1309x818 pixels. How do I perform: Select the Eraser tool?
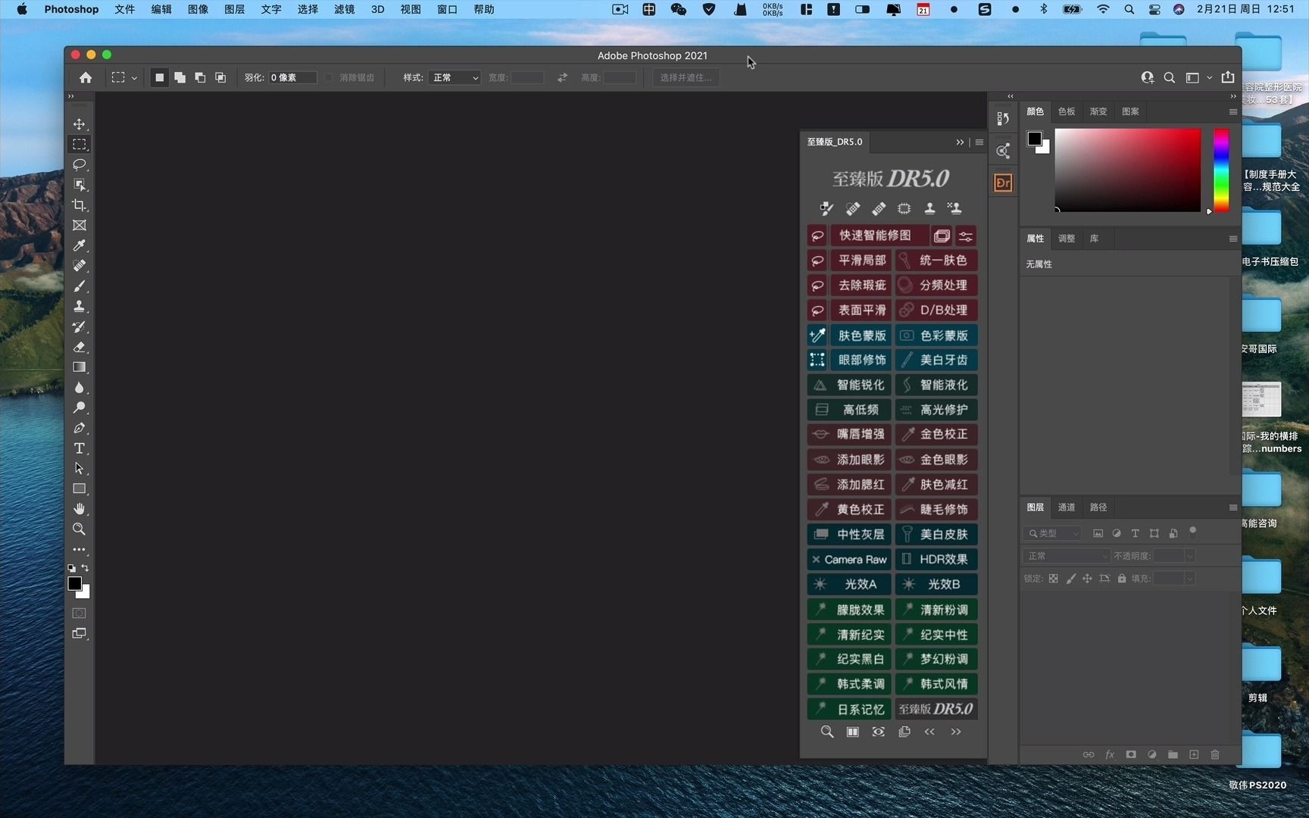(x=79, y=347)
